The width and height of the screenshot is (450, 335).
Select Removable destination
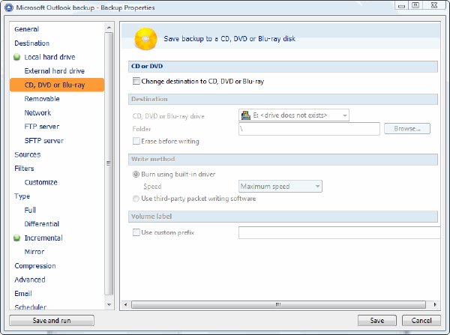coord(42,99)
